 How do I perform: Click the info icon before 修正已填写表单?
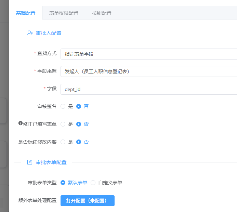point(20,123)
